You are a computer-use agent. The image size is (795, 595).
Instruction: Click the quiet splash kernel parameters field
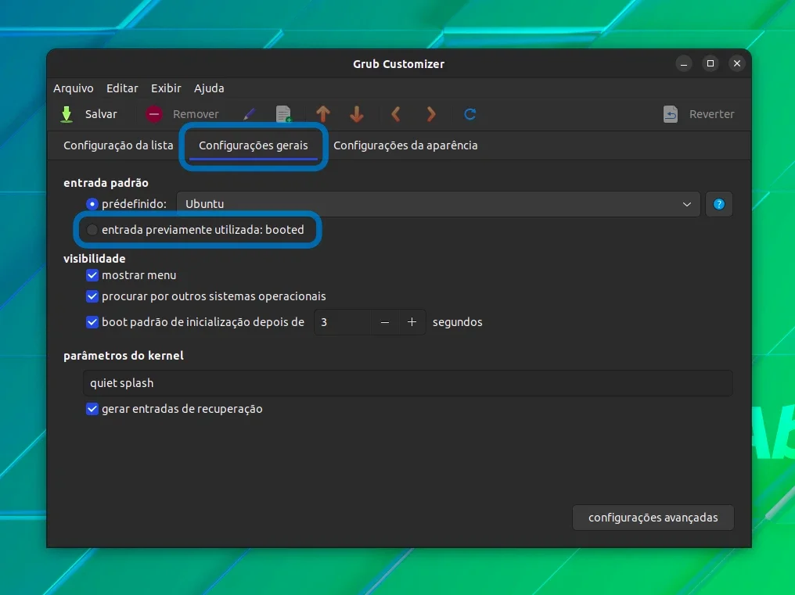[408, 383]
